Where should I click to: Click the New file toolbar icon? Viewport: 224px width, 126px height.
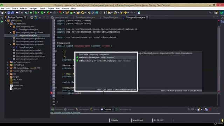click(x=3, y=13)
